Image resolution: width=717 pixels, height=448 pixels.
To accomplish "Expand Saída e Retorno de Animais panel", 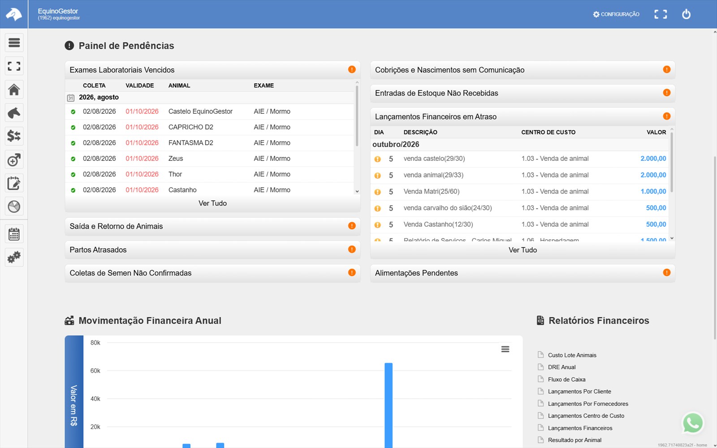I will [x=212, y=226].
